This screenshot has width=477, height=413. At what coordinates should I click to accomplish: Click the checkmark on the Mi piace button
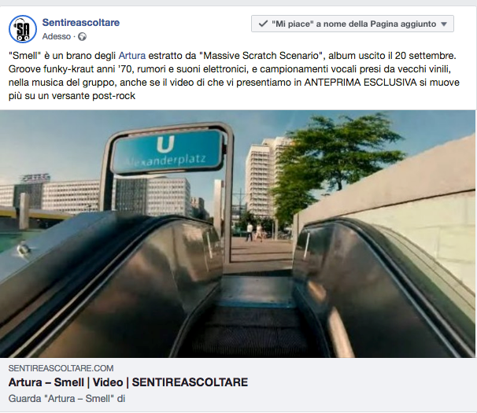[x=263, y=24]
